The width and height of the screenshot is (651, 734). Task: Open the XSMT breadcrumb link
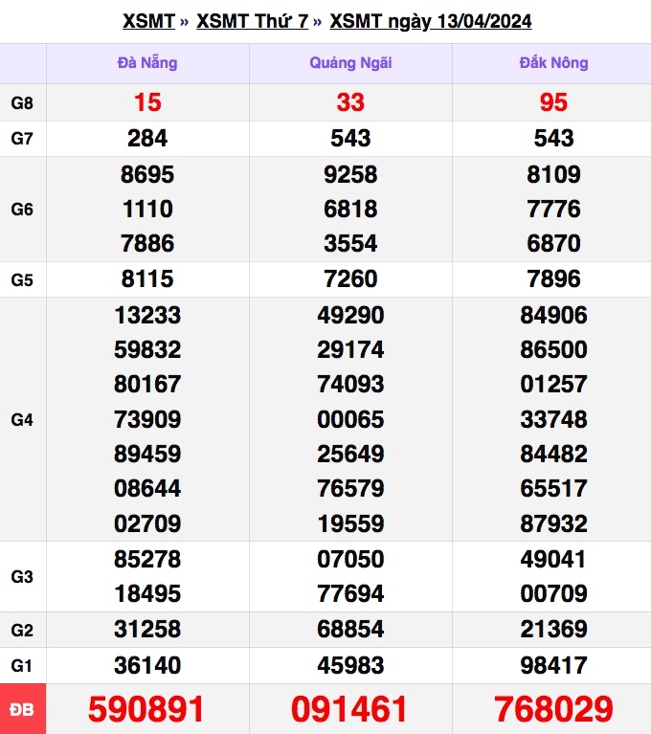click(x=148, y=21)
